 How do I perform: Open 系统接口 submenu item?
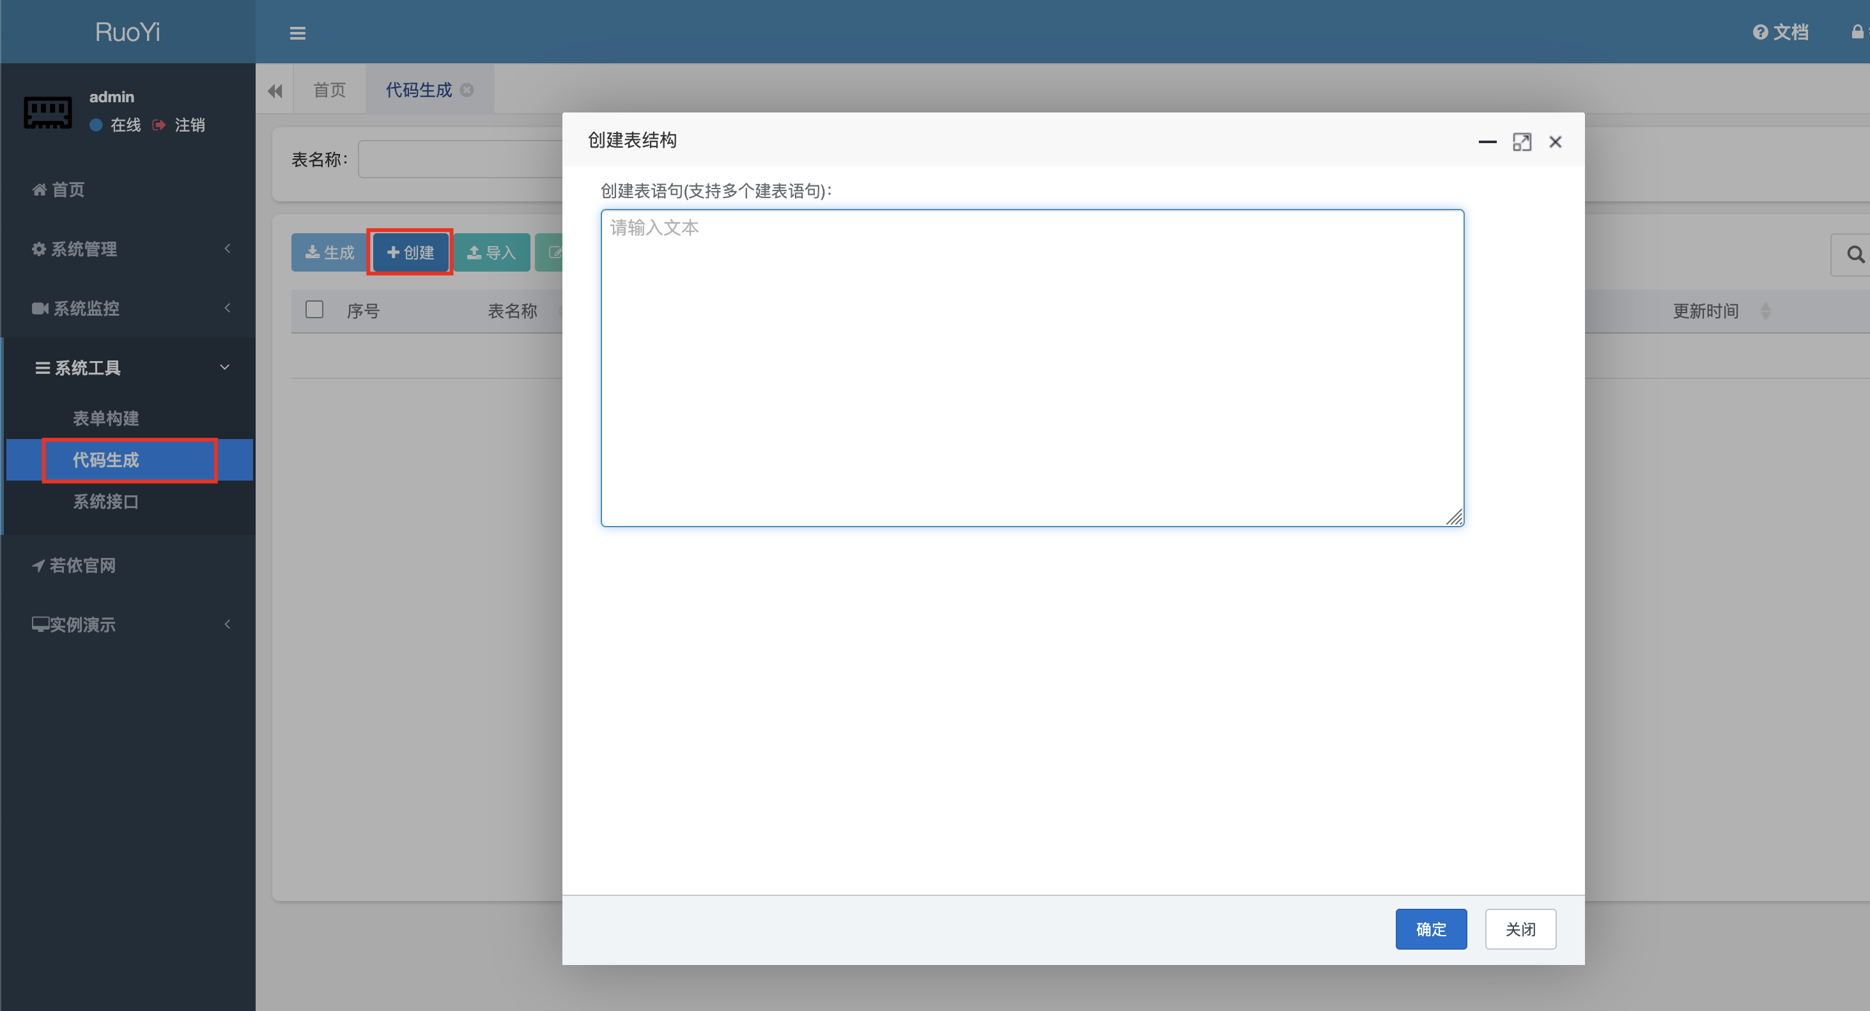pos(106,502)
